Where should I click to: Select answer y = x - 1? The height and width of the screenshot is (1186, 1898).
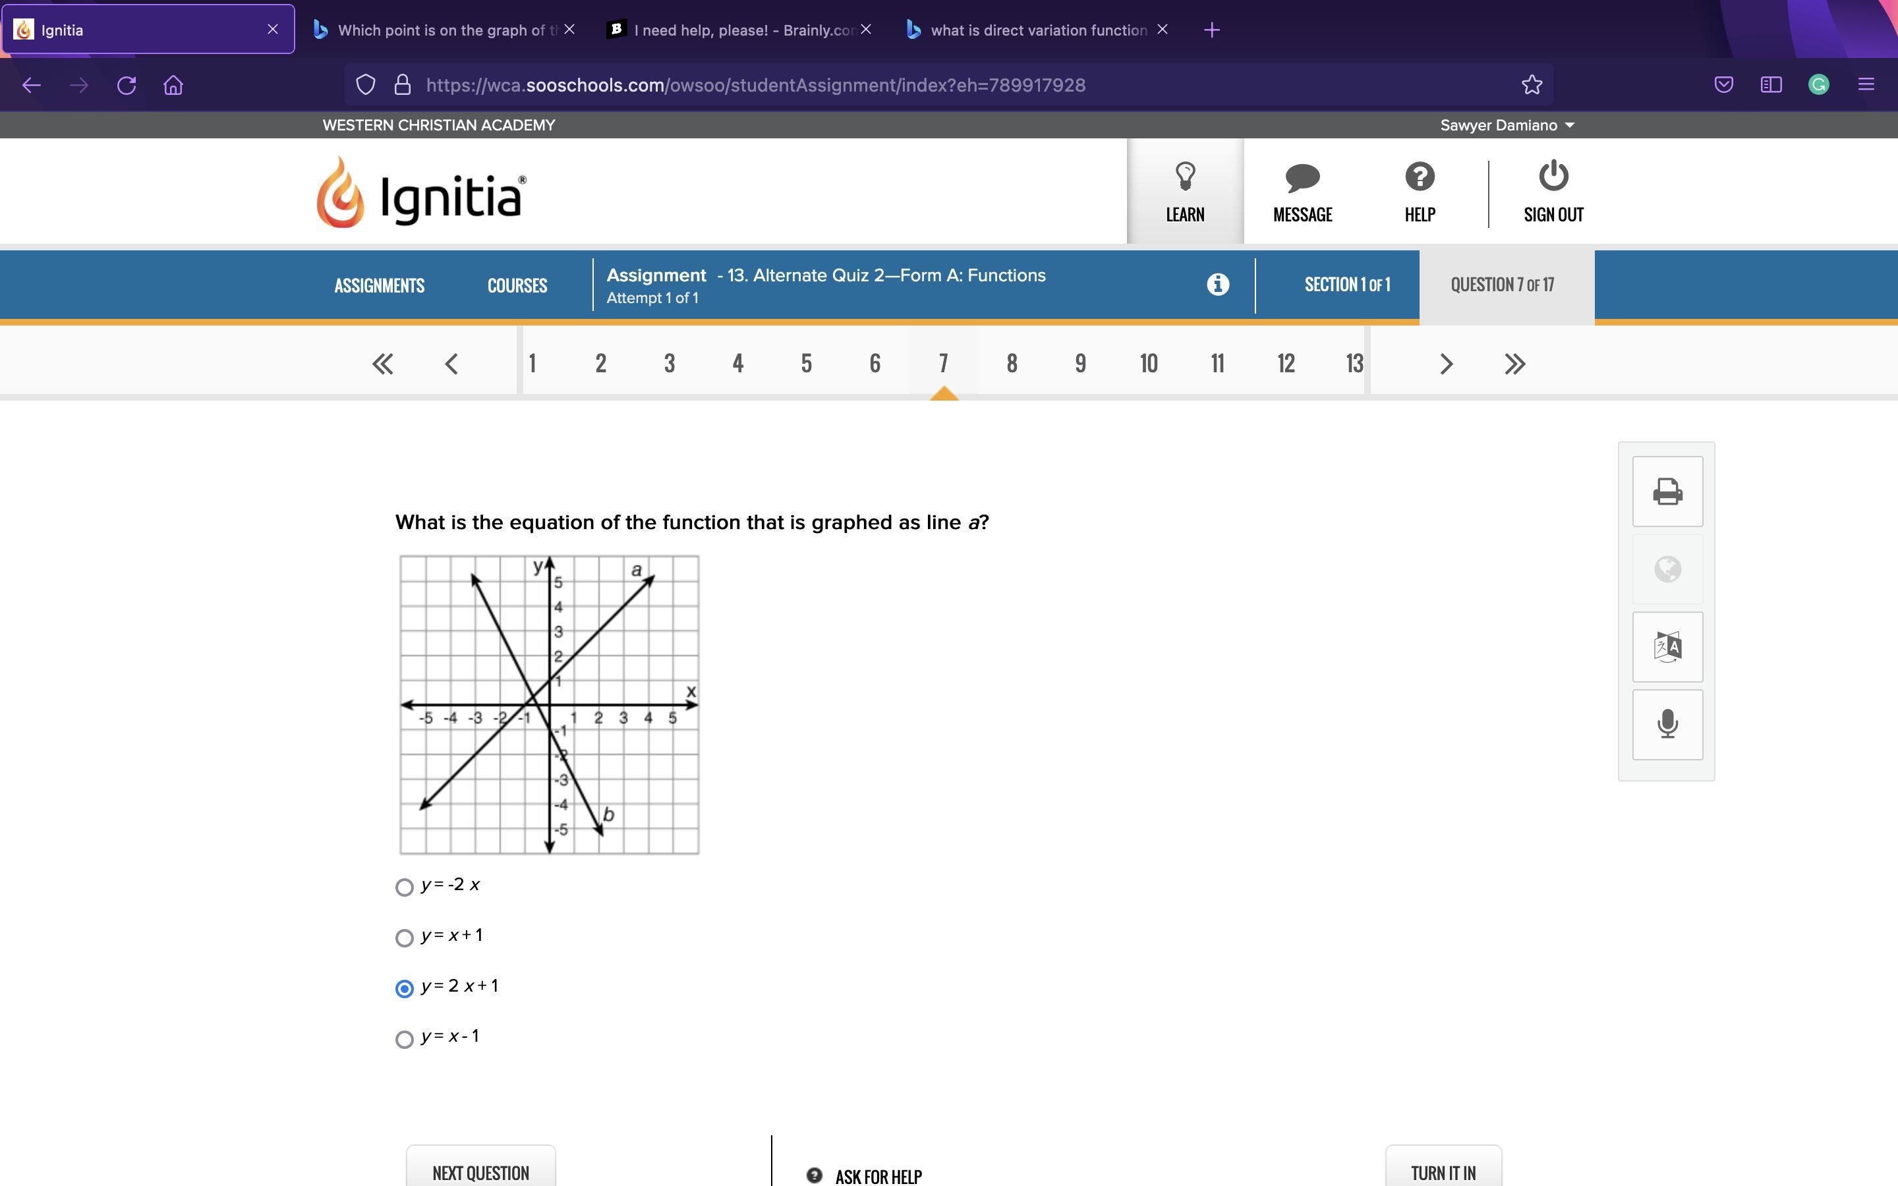point(405,1039)
